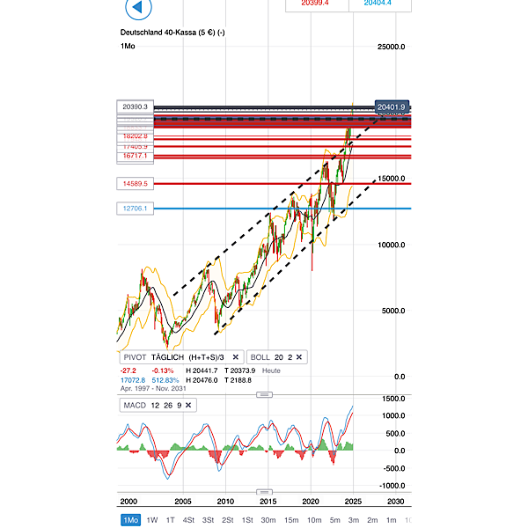
Task: Select the 14589.5 red price level label
Action: point(136,183)
